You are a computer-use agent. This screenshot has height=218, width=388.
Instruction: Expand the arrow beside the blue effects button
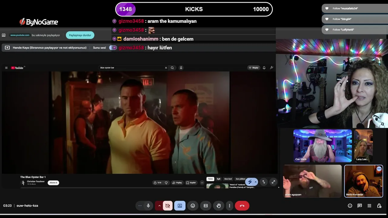point(256,182)
